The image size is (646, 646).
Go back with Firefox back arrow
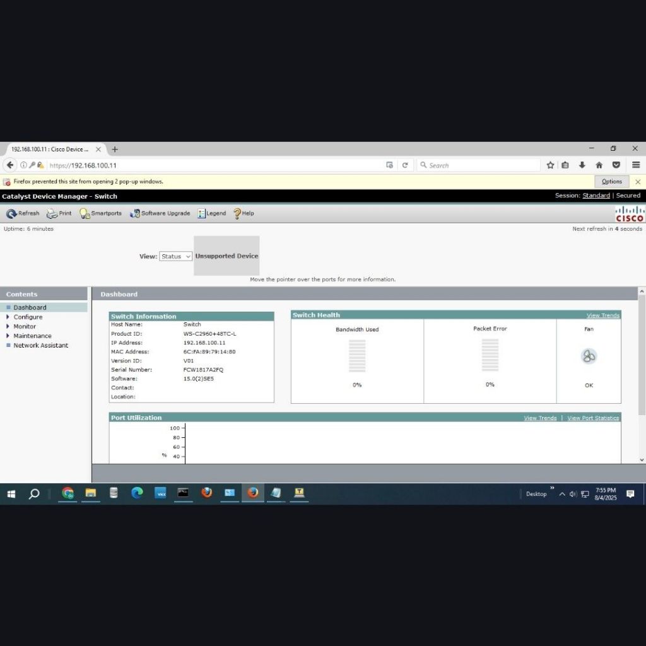[x=10, y=165]
